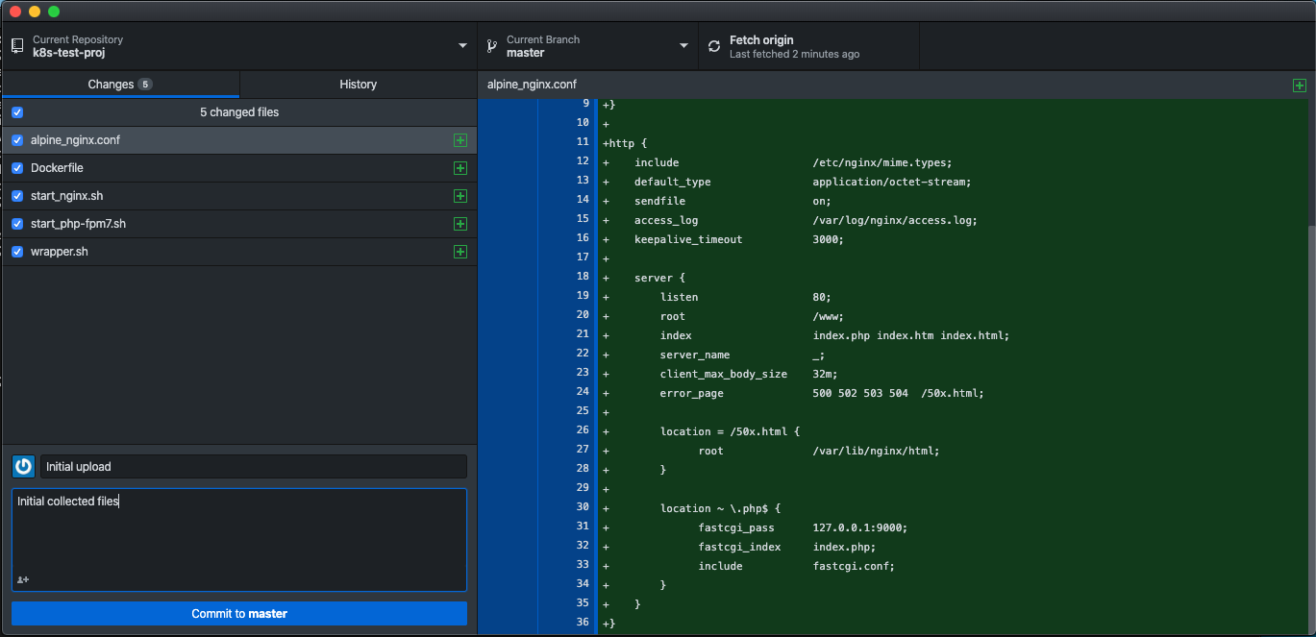Image resolution: width=1316 pixels, height=637 pixels.
Task: Click the alpine_nginx.conf diff header filename
Action: (x=532, y=85)
